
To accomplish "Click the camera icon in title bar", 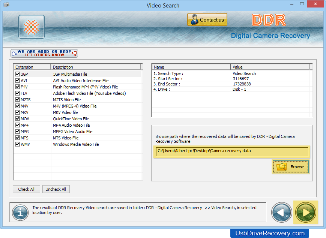I will (6, 4).
